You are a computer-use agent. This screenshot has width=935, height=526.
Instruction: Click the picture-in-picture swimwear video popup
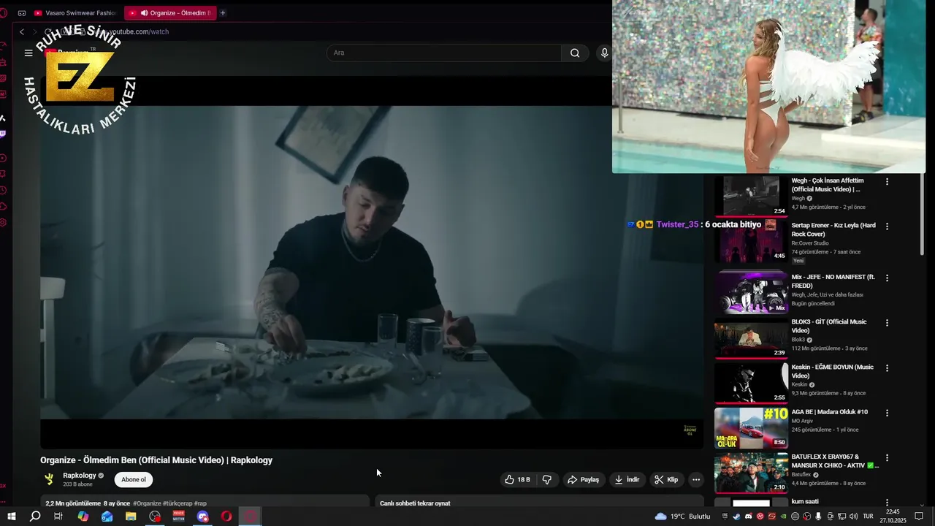(x=768, y=86)
